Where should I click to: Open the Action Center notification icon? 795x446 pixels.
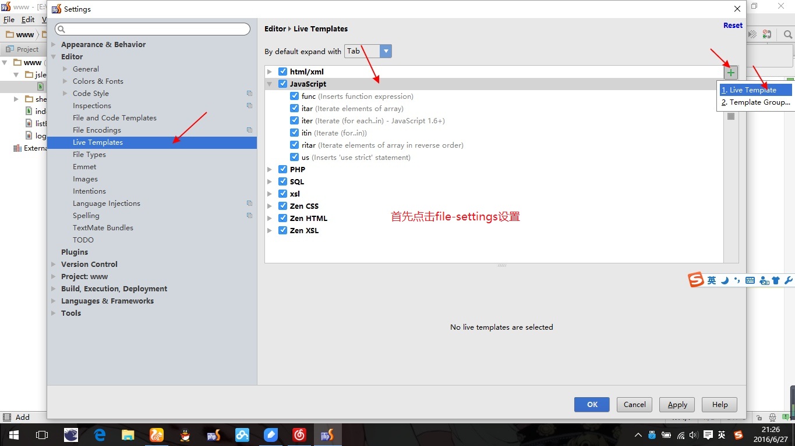pyautogui.click(x=708, y=435)
